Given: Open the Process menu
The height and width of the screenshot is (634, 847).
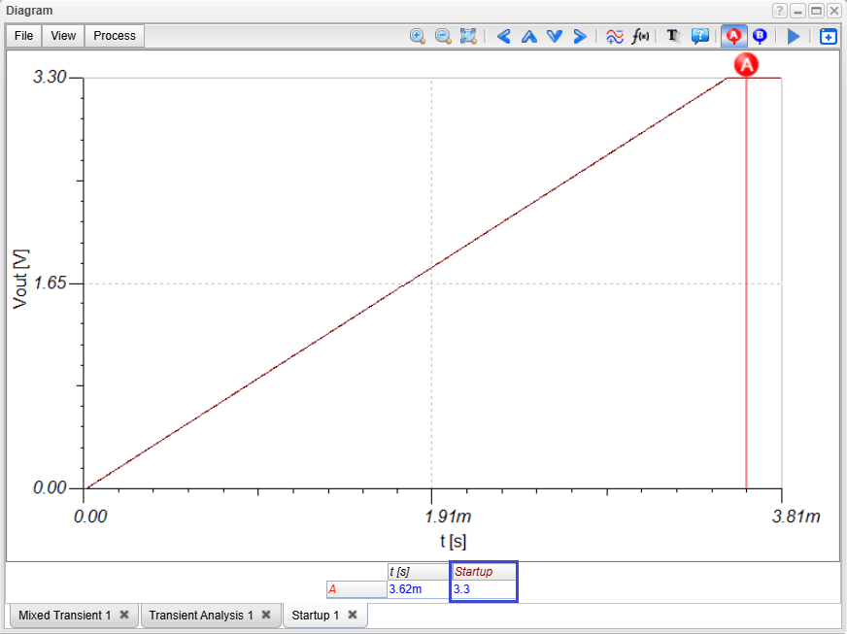Looking at the screenshot, I should pyautogui.click(x=115, y=36).
